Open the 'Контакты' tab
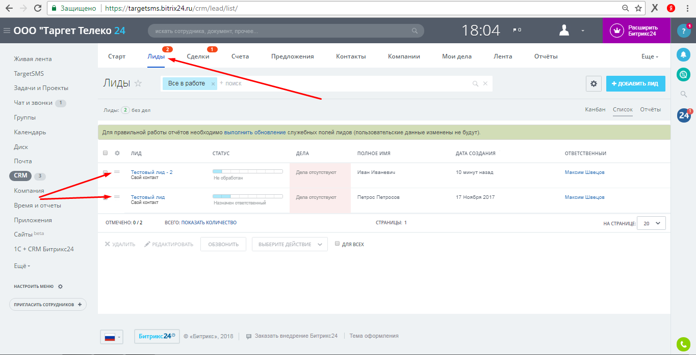The width and height of the screenshot is (696, 355). tap(351, 56)
